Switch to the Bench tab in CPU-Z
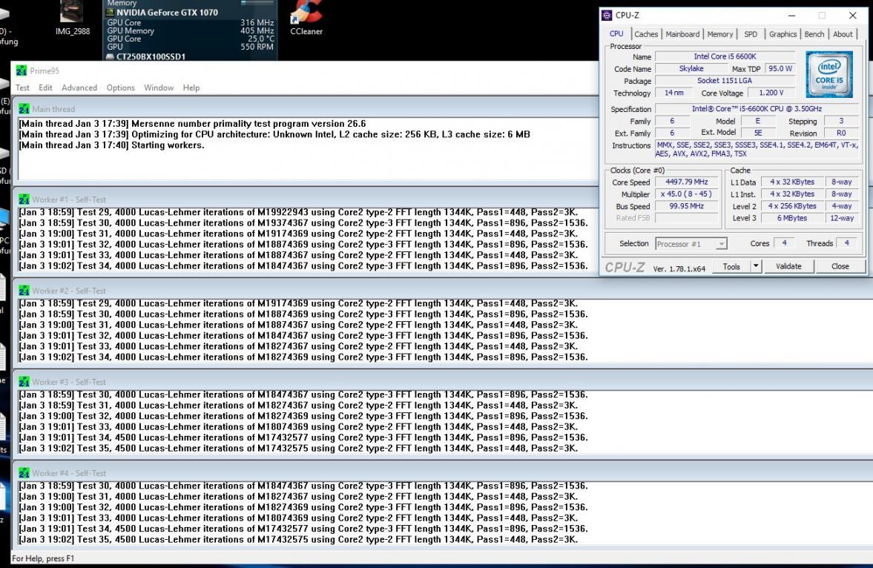The width and height of the screenshot is (873, 568). click(814, 35)
